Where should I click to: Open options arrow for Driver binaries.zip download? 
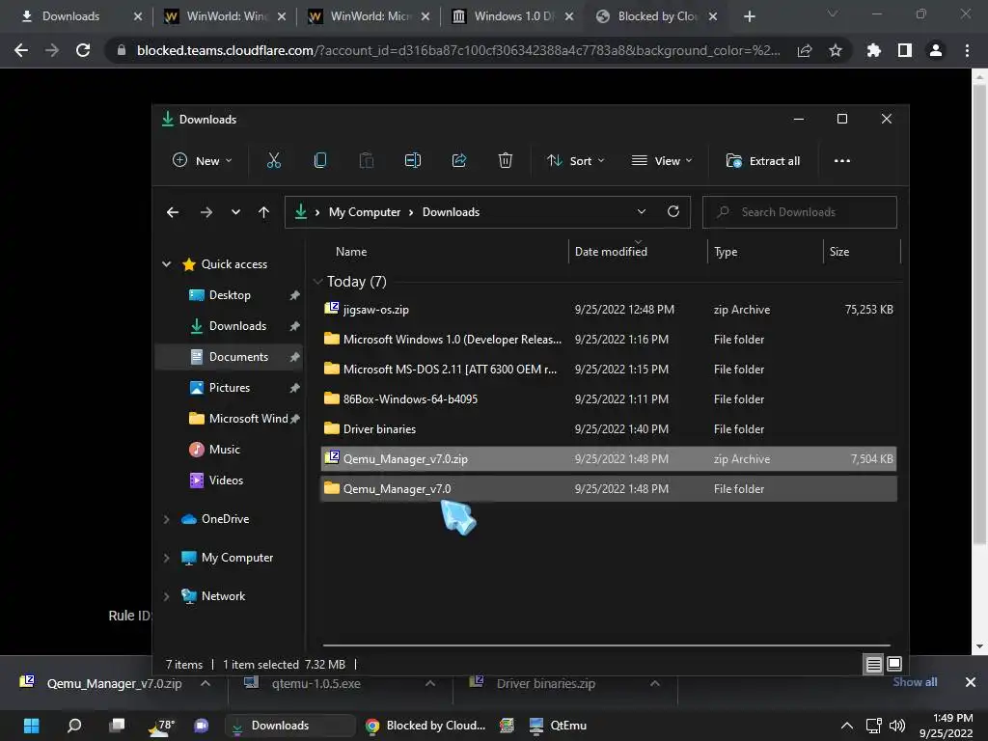tap(655, 684)
